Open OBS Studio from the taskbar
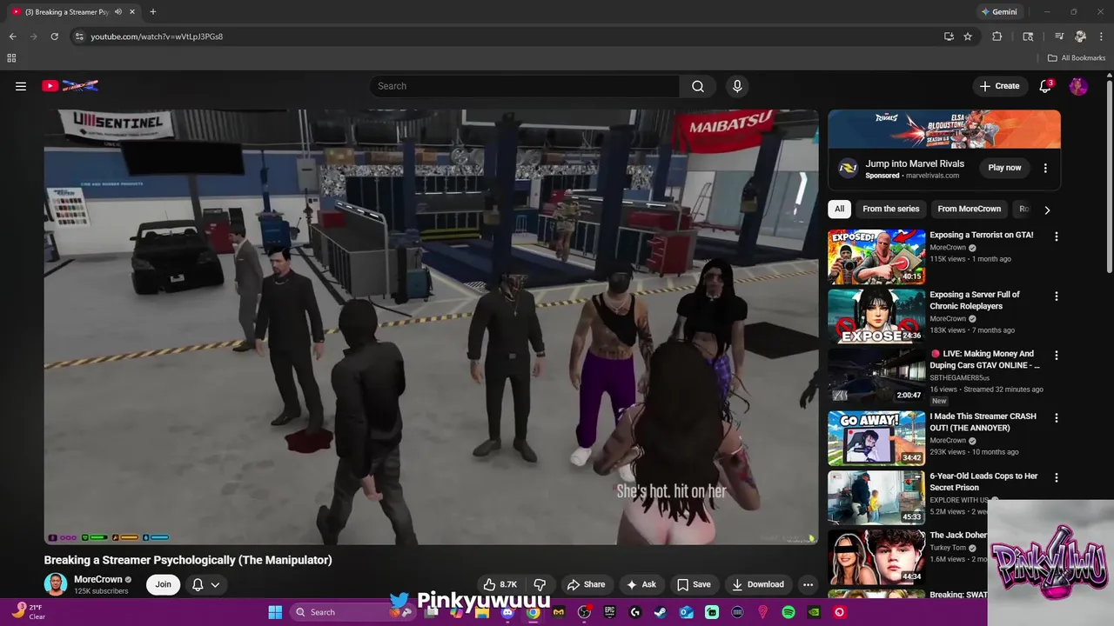This screenshot has height=626, width=1114. tap(584, 612)
